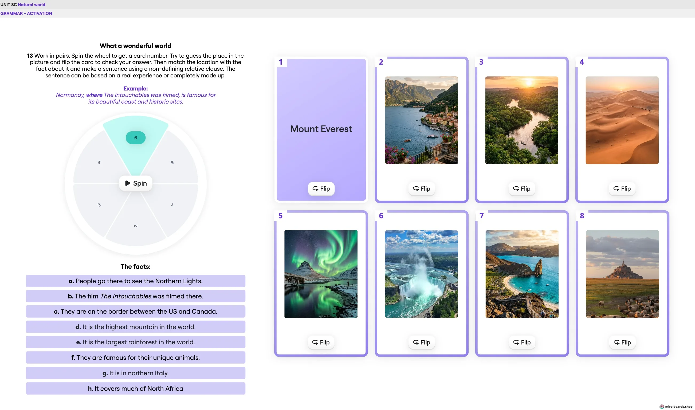
Task: Open the abbey and sheep photo on card 8
Action: (622, 274)
